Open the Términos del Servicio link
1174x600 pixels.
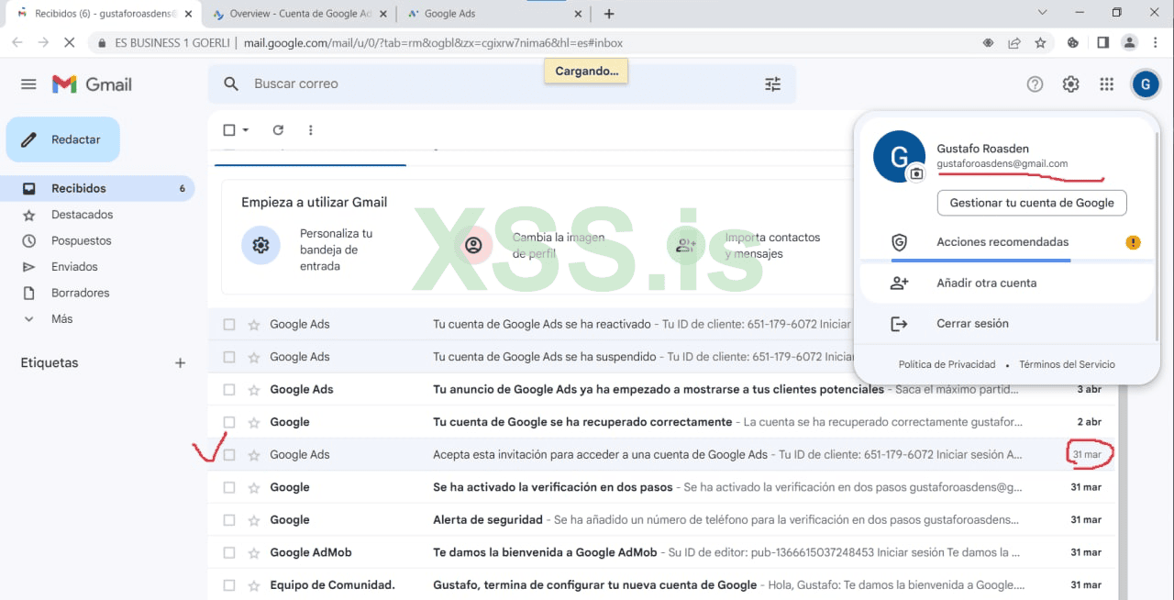[1067, 364]
